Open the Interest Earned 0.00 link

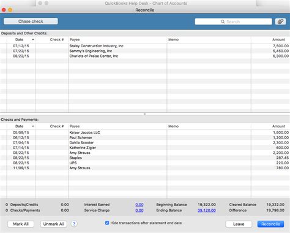[x=139, y=205]
